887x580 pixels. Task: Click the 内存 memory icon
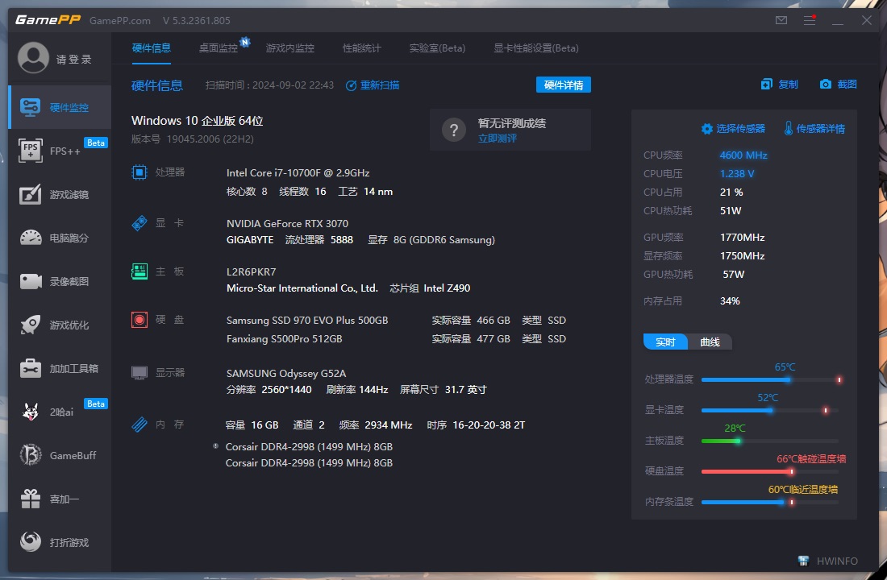tap(140, 424)
